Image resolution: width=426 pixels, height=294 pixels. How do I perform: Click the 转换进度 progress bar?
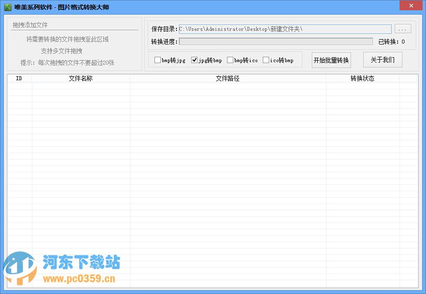tap(277, 41)
